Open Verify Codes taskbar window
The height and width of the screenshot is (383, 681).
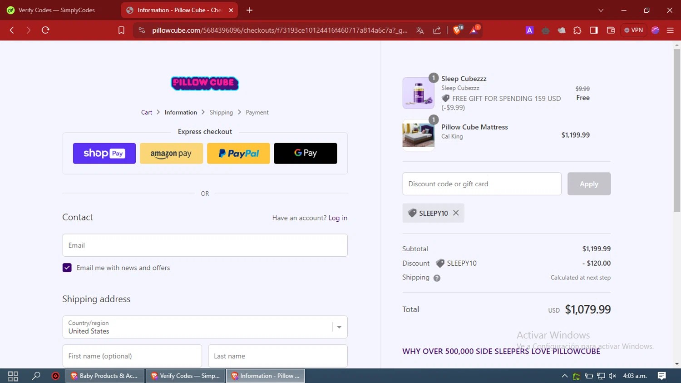(185, 376)
